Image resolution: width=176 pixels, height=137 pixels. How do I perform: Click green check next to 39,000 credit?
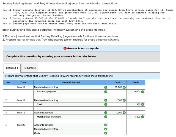pyautogui.click(x=142, y=92)
